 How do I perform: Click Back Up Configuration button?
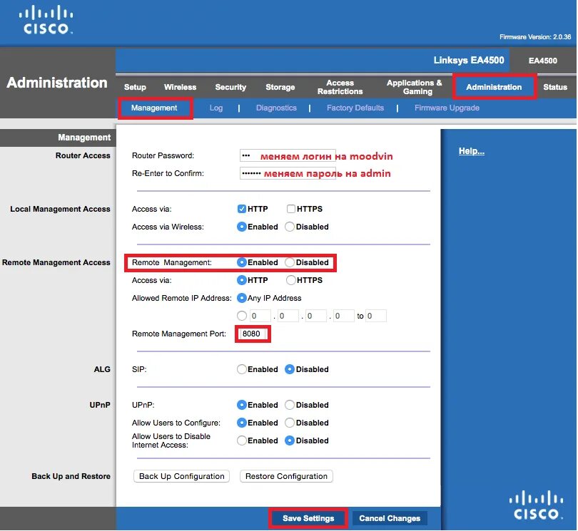[181, 477]
